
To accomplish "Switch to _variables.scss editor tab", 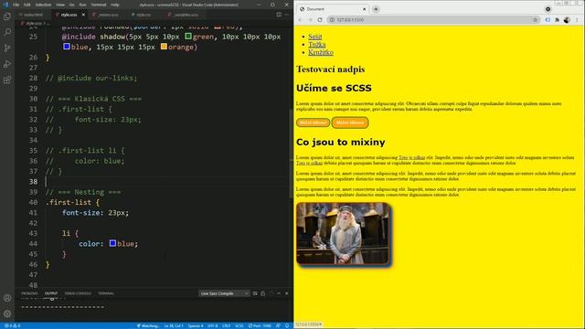I will point(186,15).
